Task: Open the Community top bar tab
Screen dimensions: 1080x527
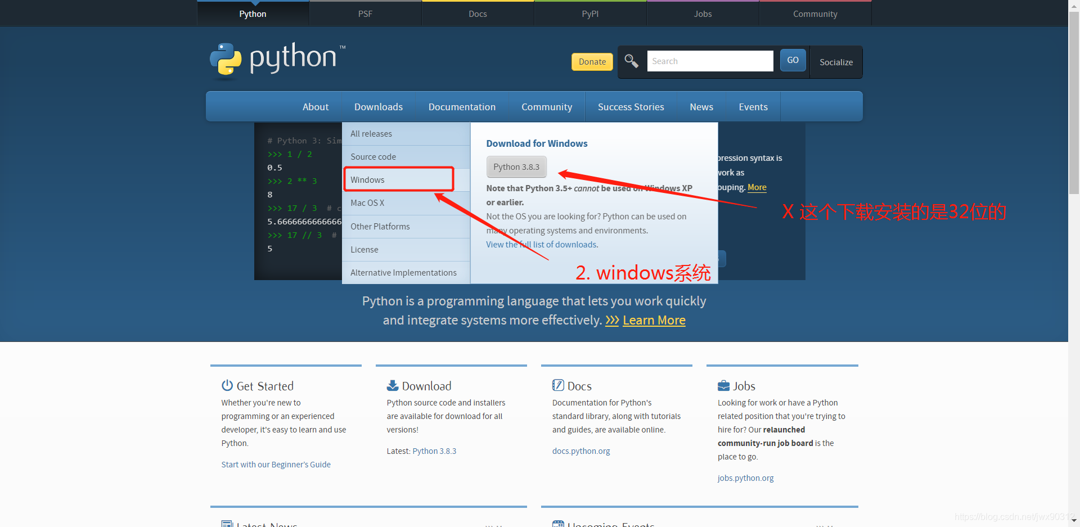Action: pyautogui.click(x=816, y=13)
